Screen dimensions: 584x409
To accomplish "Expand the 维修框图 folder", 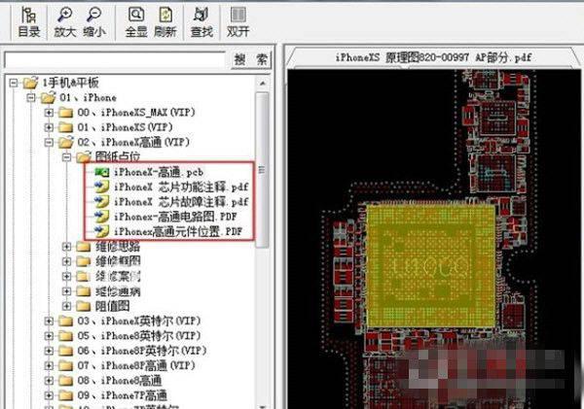I will click(66, 261).
